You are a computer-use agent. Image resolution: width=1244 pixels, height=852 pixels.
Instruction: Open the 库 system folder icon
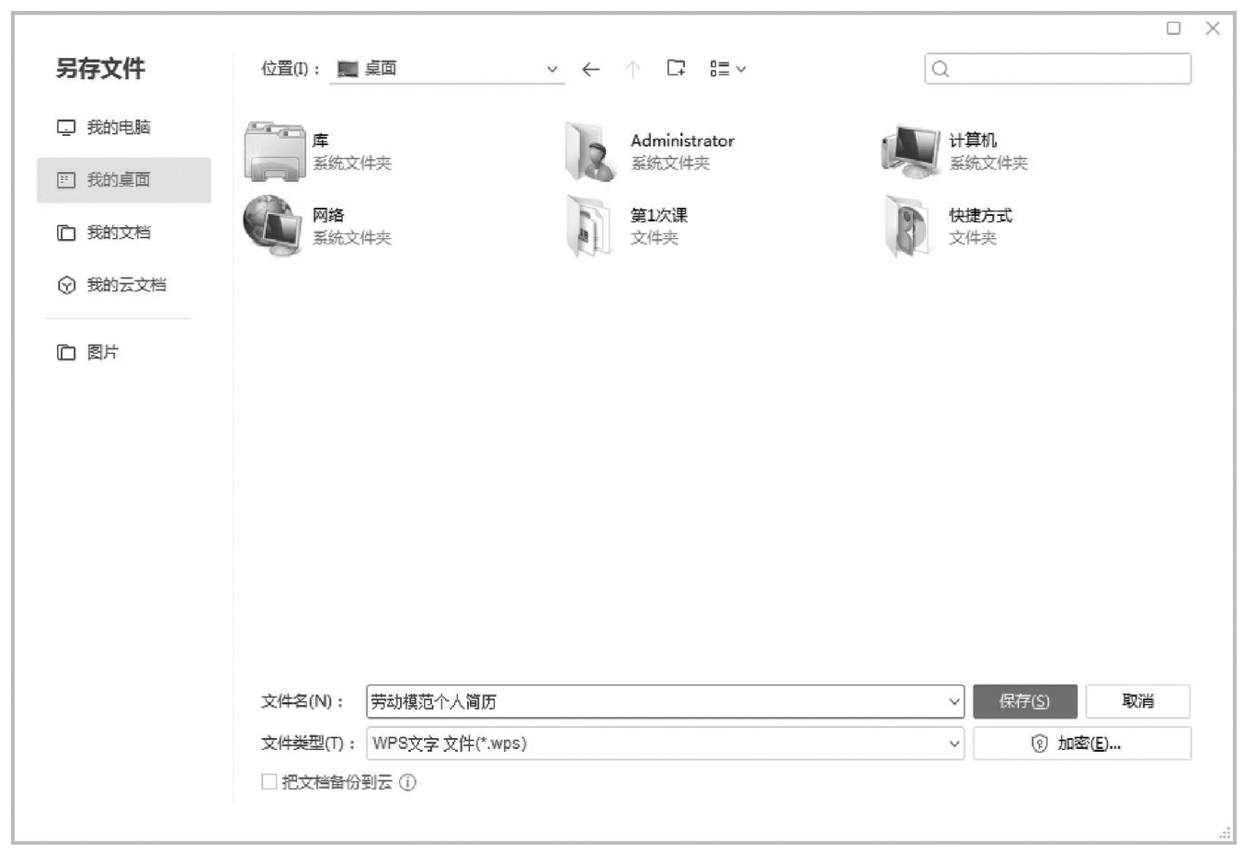pyautogui.click(x=273, y=152)
